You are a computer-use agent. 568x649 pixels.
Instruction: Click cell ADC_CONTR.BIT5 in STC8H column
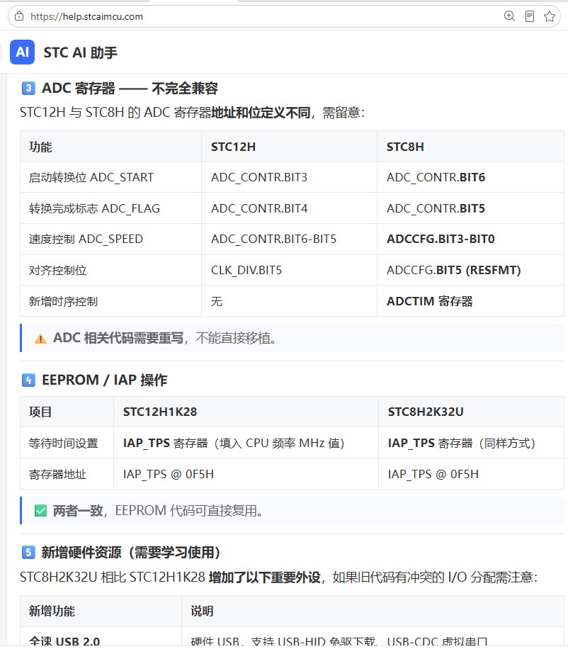point(470,208)
